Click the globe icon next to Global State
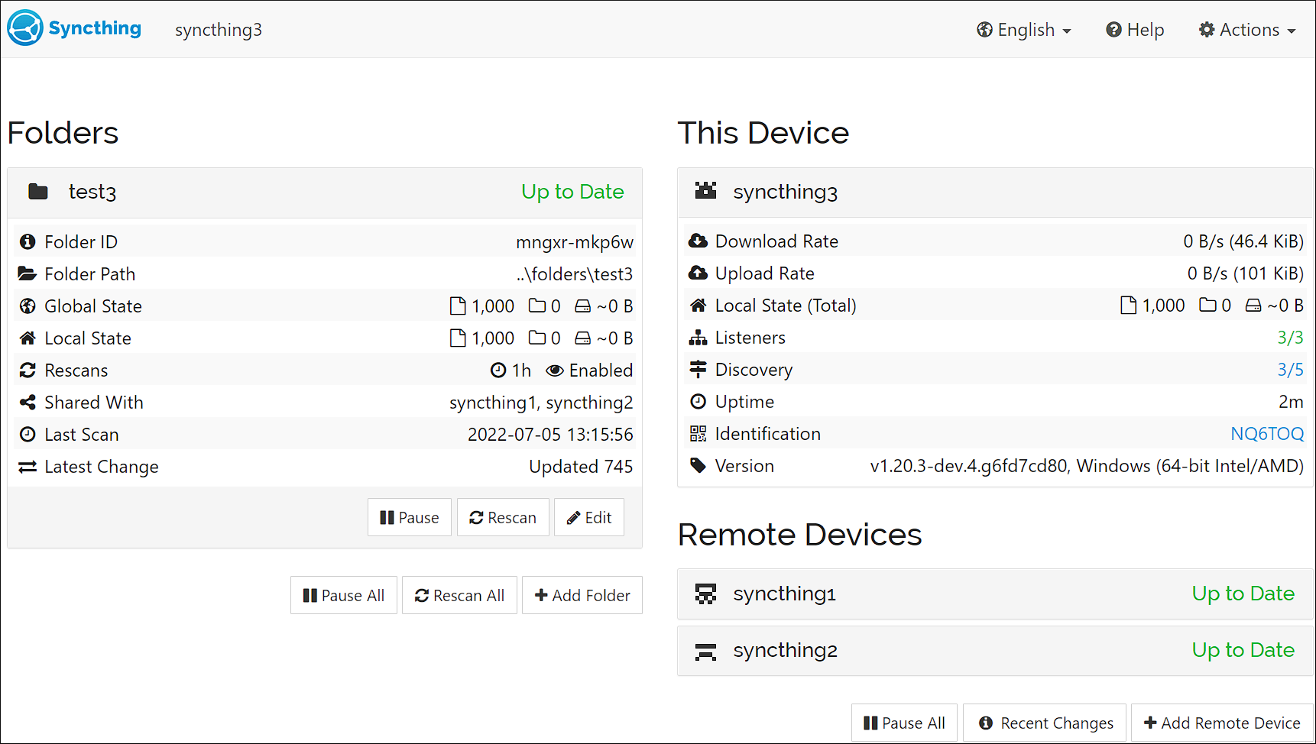The image size is (1316, 744). coord(28,306)
